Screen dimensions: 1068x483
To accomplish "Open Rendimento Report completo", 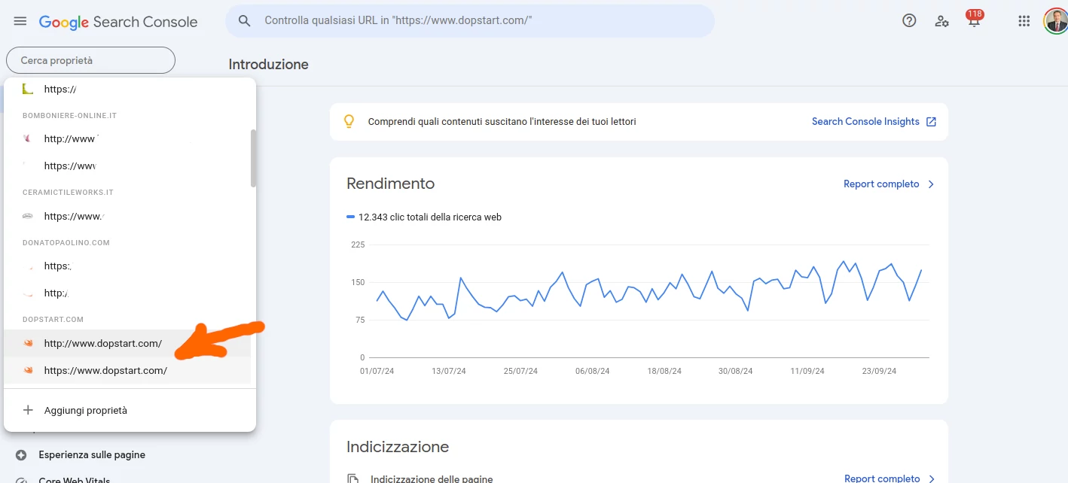I will pyautogui.click(x=881, y=184).
